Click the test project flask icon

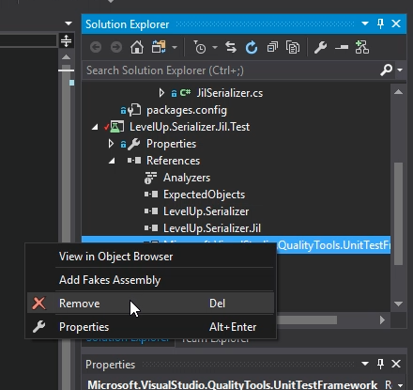(115, 127)
